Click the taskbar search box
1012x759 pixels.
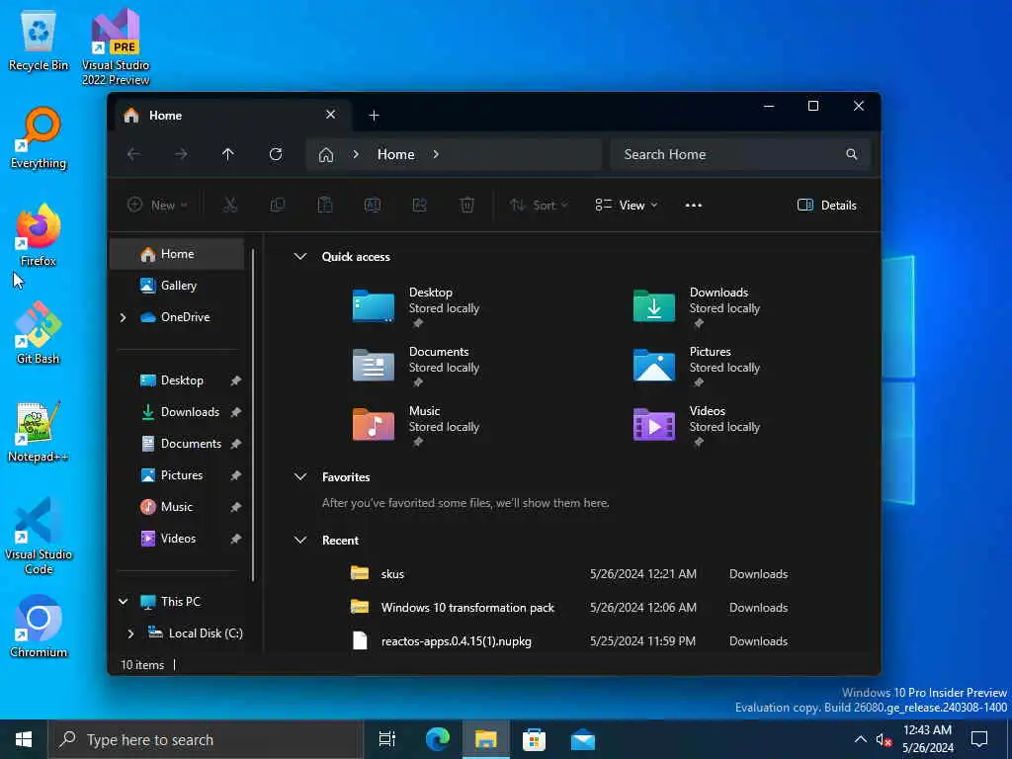206,739
